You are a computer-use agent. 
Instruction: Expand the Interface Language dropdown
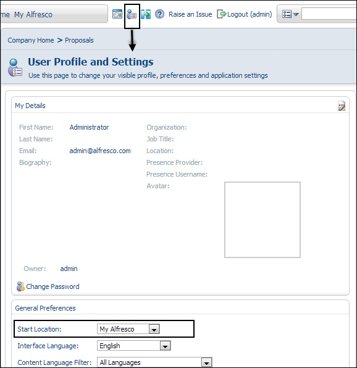pos(166,346)
